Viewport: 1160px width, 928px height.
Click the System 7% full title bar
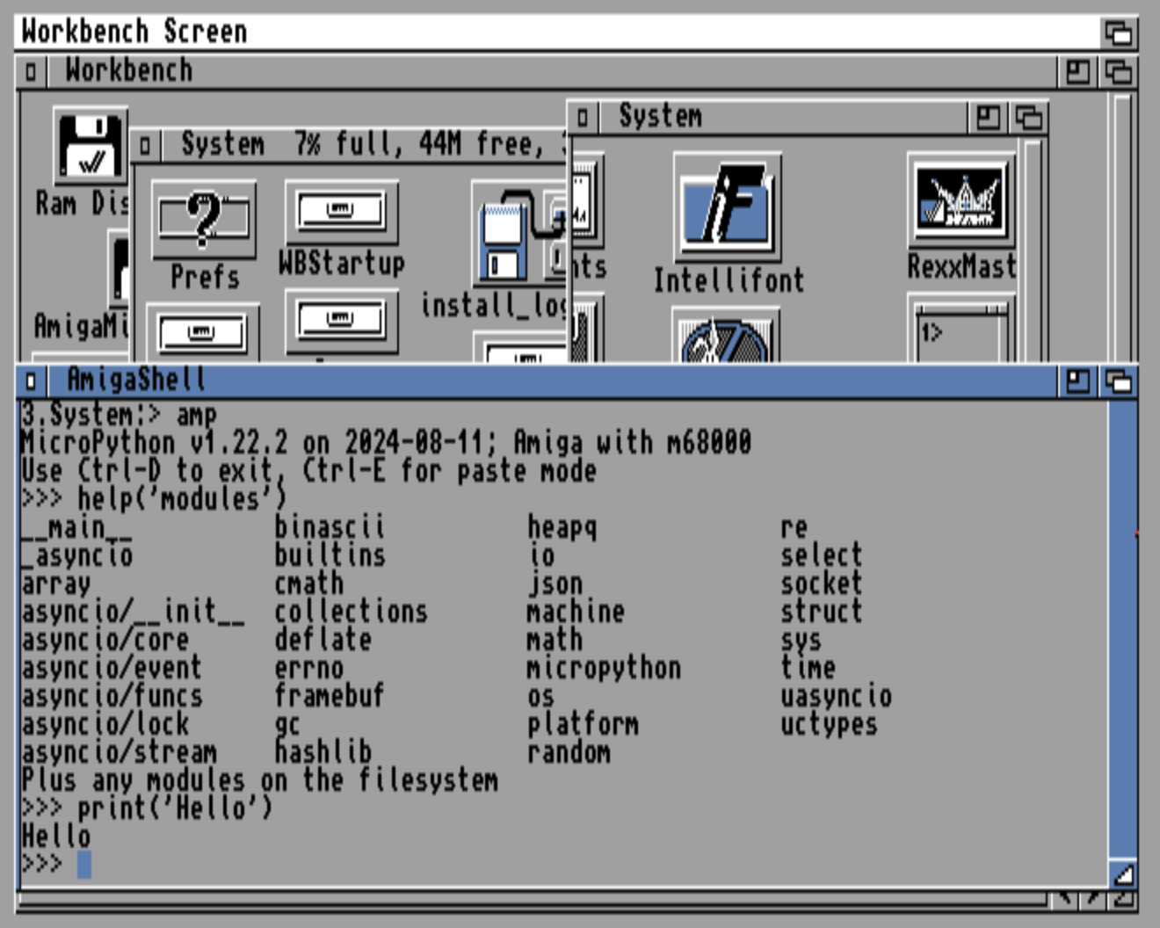pos(364,145)
